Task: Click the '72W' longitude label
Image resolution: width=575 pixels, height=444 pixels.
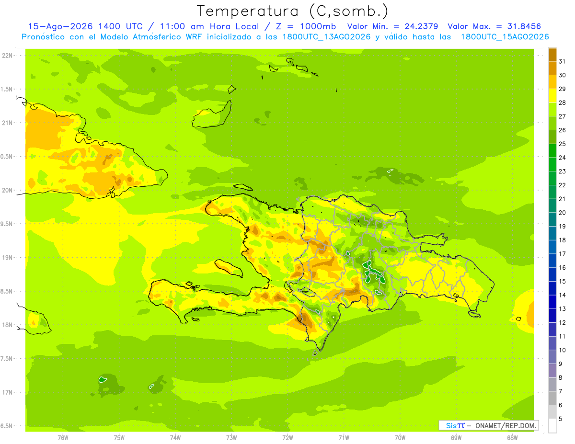Action: [287, 438]
